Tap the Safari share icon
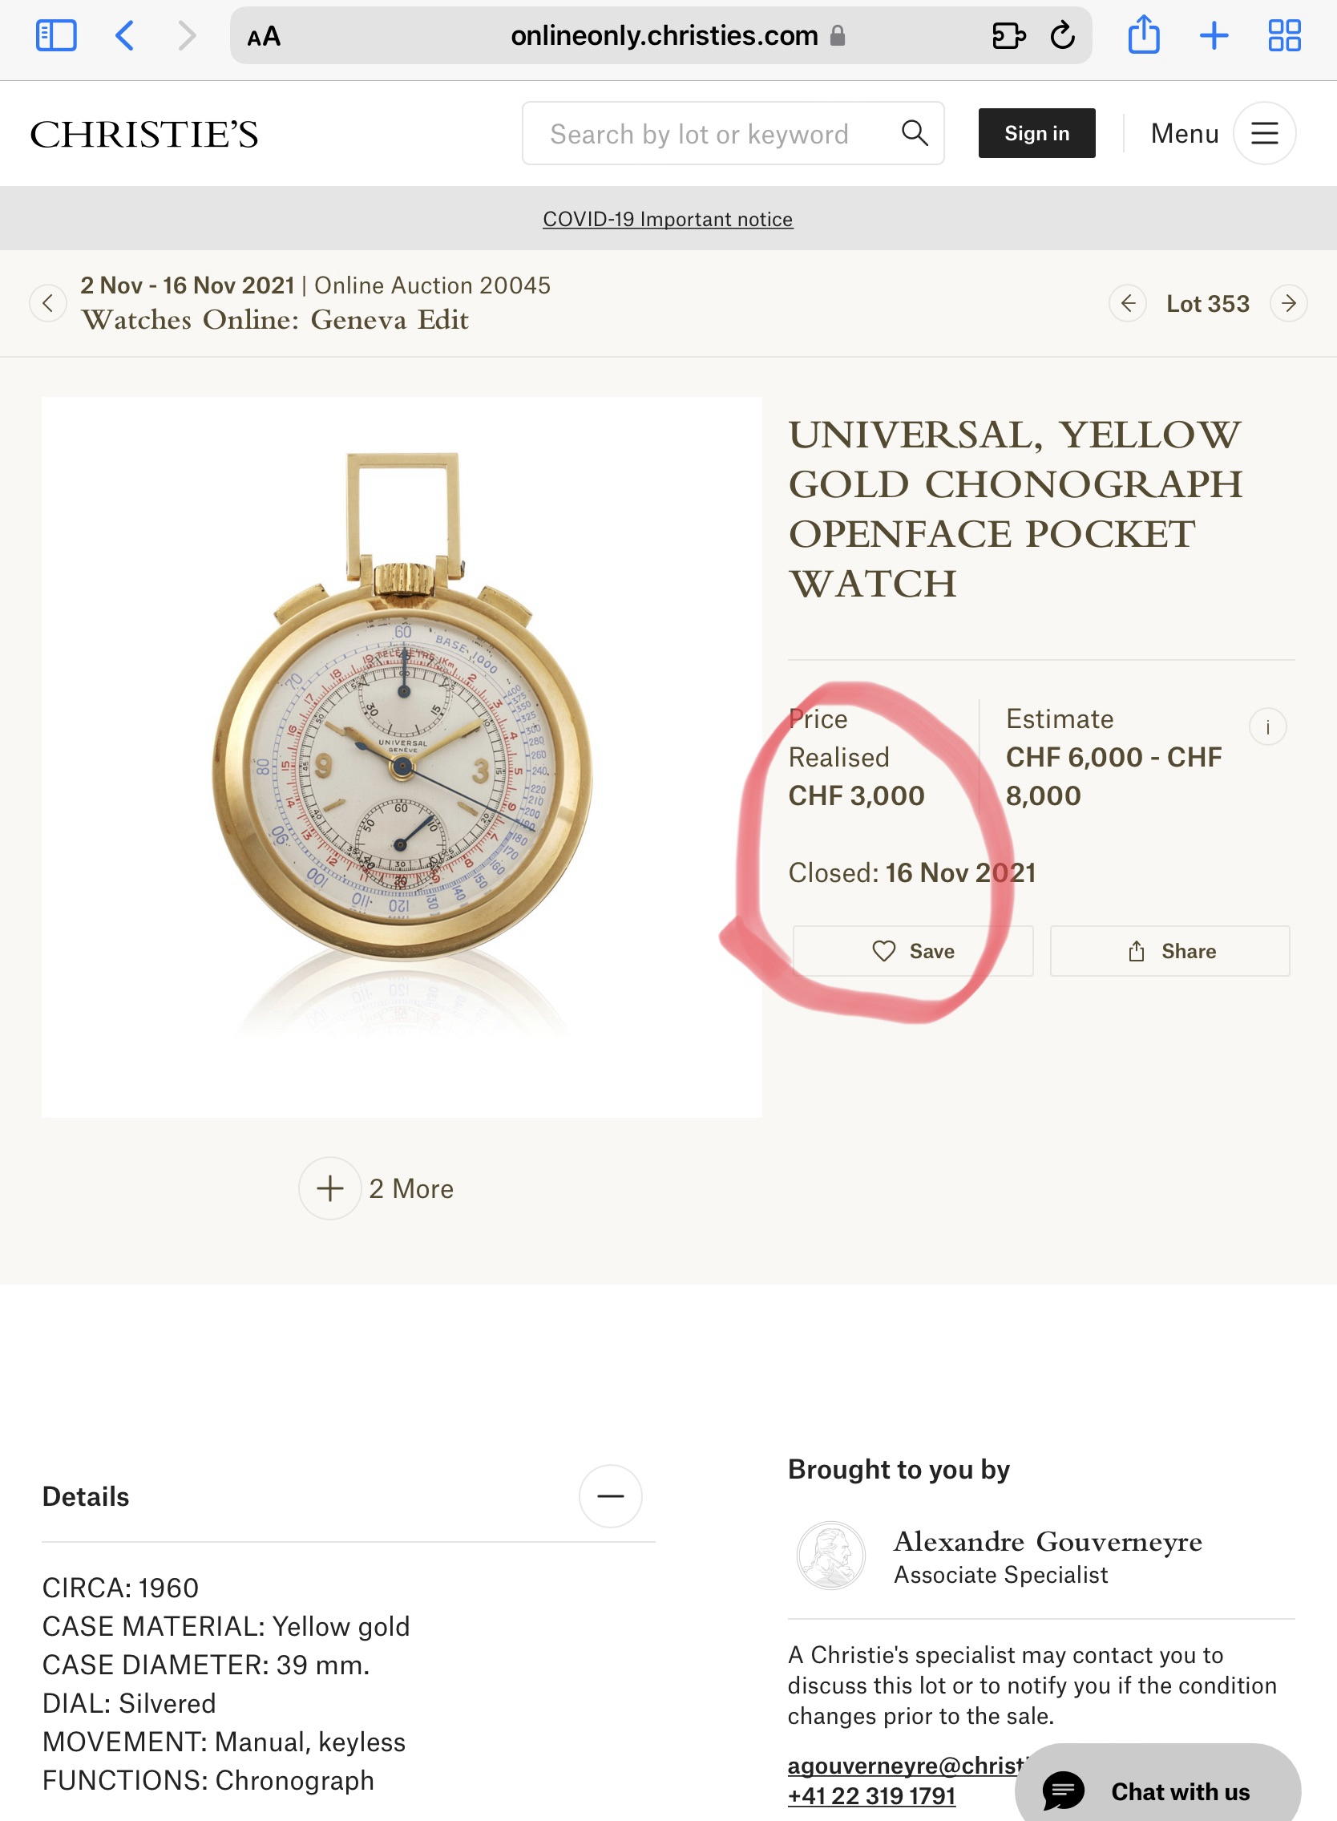 (x=1144, y=35)
